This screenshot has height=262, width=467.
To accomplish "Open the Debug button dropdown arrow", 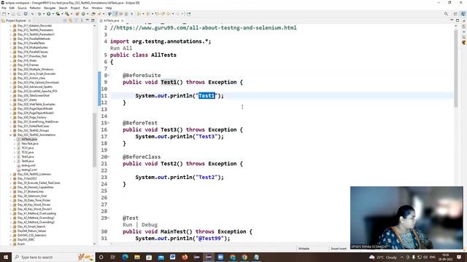I will click(43, 14).
